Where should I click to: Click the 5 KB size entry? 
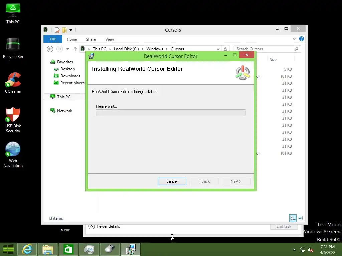[x=288, y=69]
